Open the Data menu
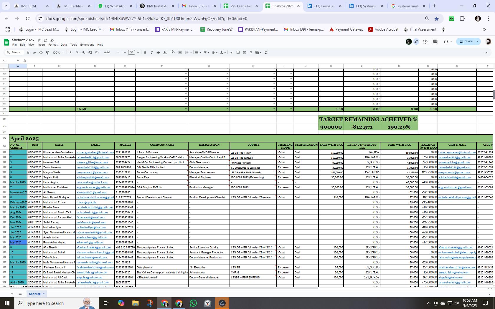Viewport: 495px width, 309px height. tap(64, 45)
